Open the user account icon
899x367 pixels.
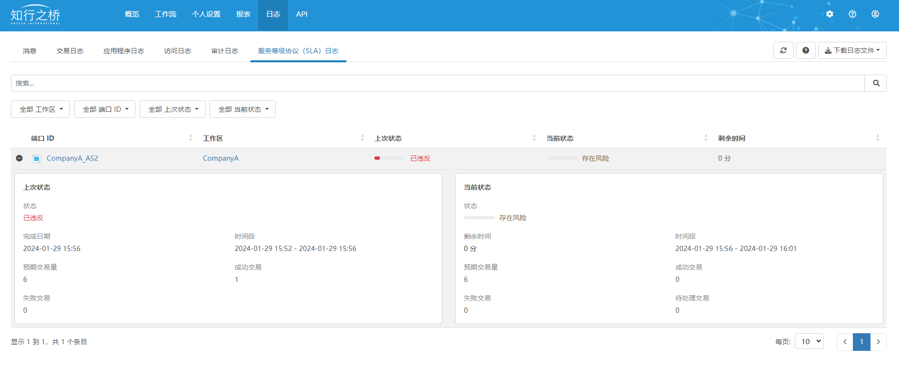coord(875,14)
